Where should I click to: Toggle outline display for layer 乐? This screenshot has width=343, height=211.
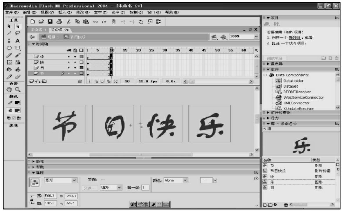coord(81,56)
